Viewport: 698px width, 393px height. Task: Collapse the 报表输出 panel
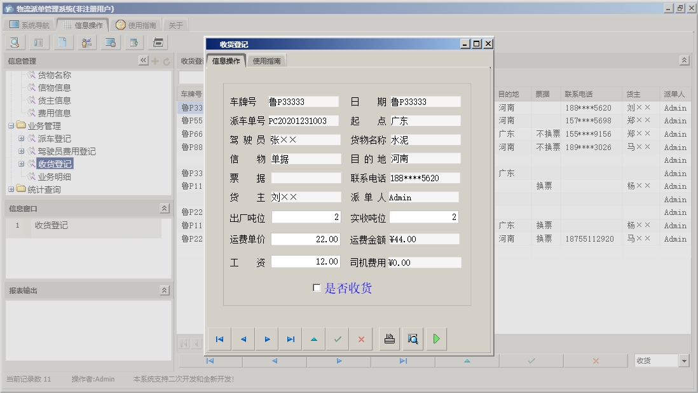click(x=165, y=289)
